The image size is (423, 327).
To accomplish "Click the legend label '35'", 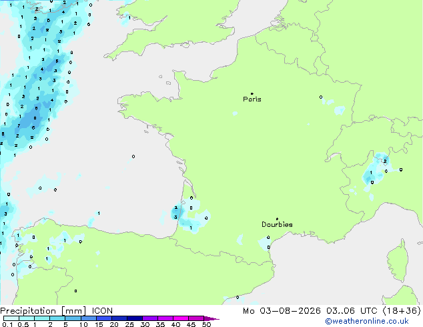I will tap(160, 324).
